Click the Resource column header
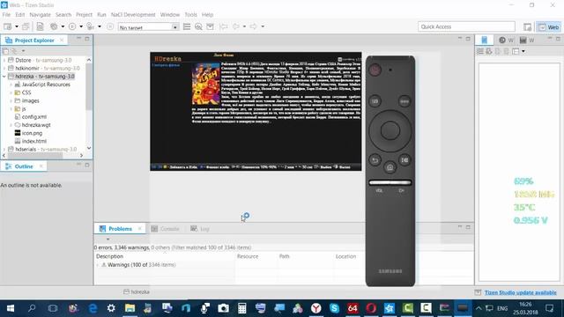 [248, 256]
